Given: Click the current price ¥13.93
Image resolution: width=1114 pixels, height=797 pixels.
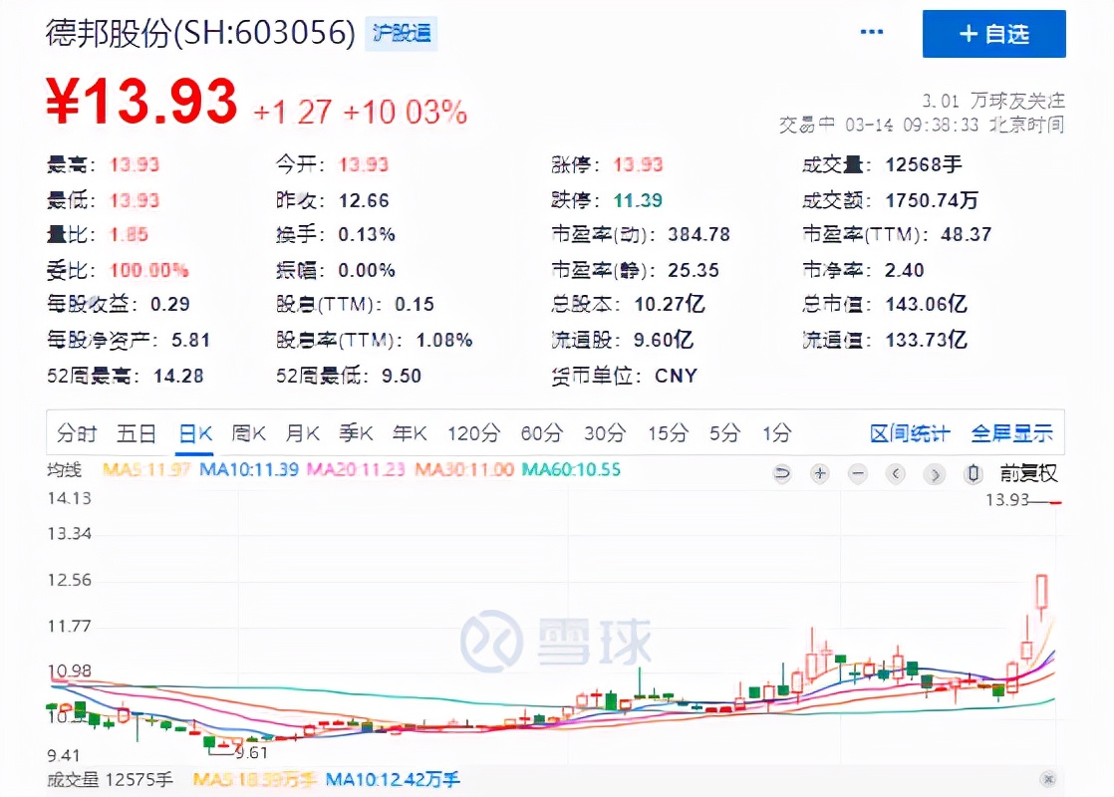Looking at the screenshot, I should (x=141, y=102).
